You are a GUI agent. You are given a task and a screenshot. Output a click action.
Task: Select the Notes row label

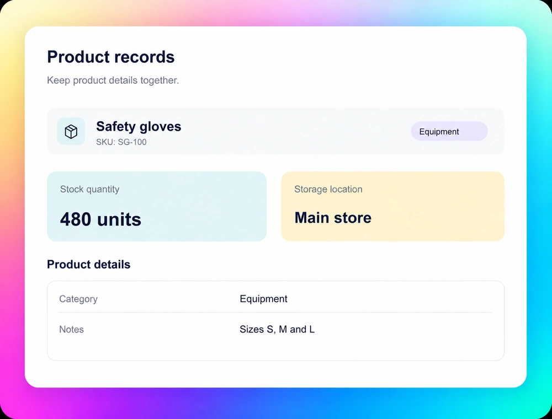pyautogui.click(x=71, y=329)
